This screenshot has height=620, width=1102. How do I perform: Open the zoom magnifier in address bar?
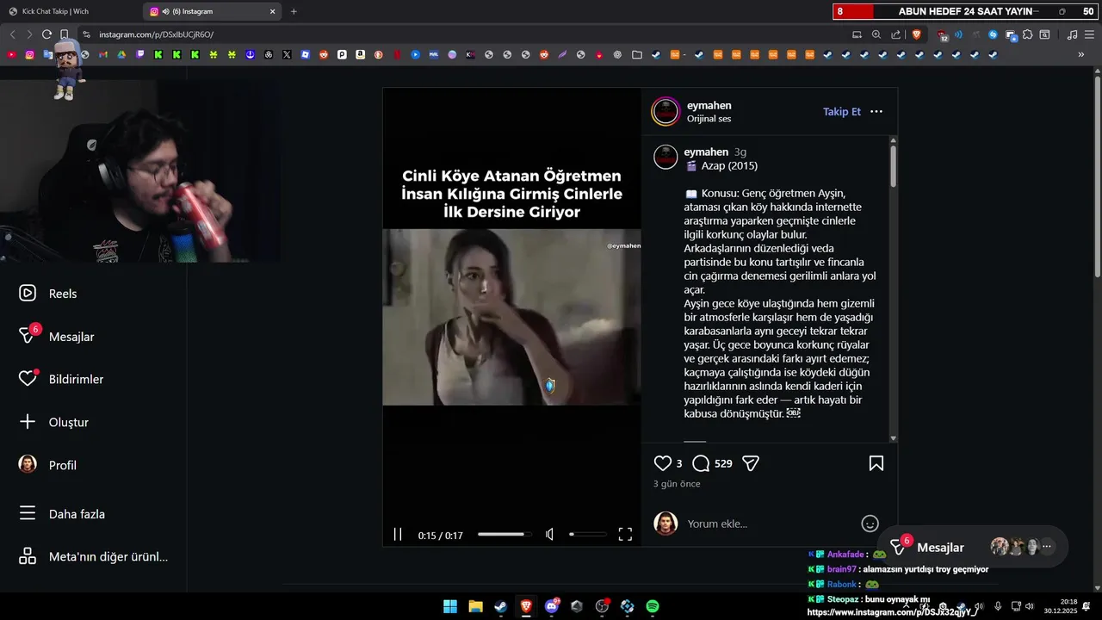pos(876,34)
